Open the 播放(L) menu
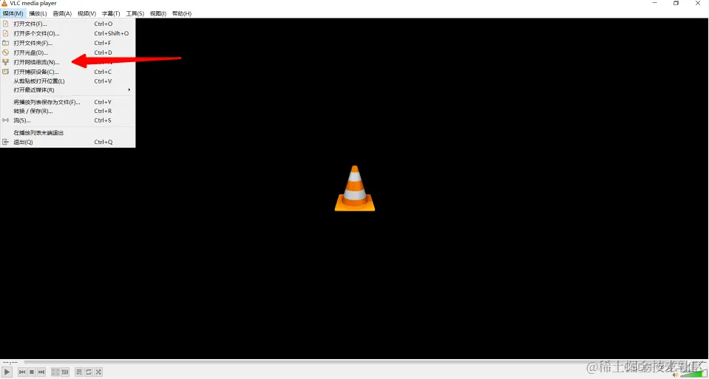 pyautogui.click(x=38, y=13)
